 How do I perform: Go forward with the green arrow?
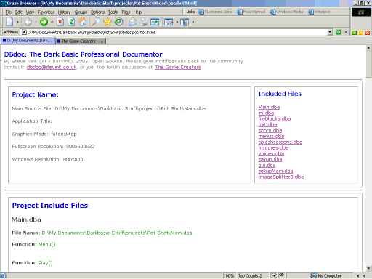point(44,22)
